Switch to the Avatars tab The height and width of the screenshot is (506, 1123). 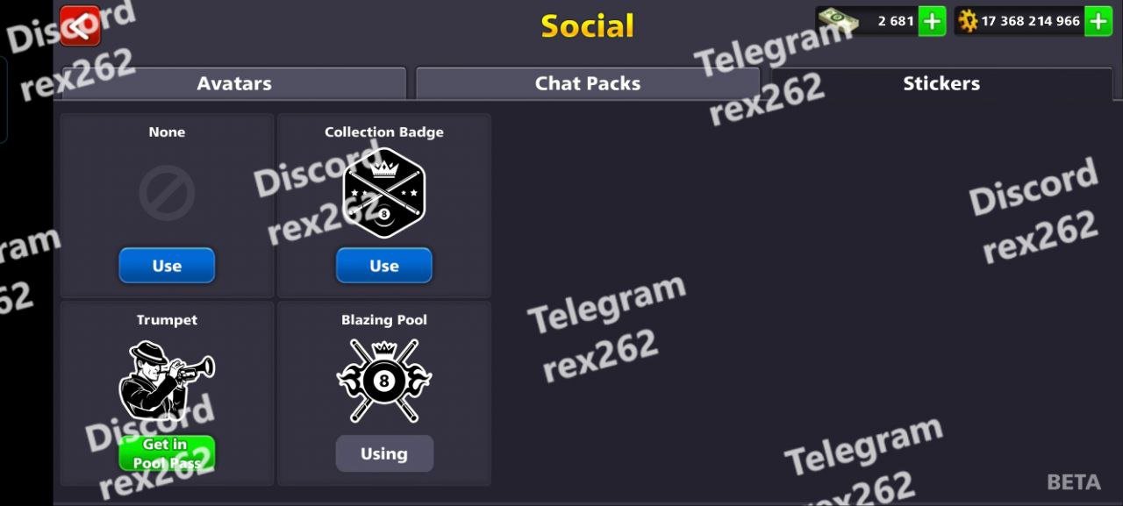[233, 83]
